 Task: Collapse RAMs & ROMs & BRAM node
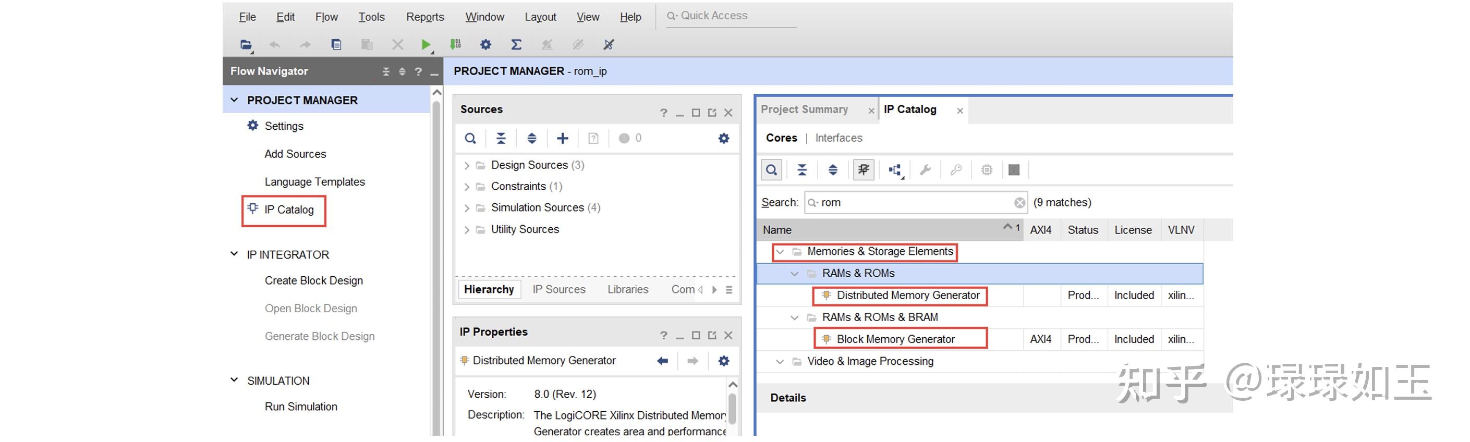click(794, 318)
